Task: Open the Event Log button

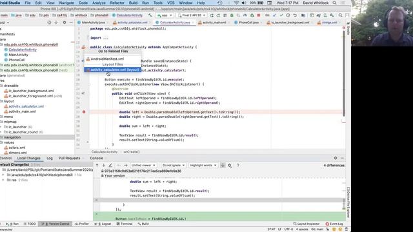Action: click(x=334, y=224)
